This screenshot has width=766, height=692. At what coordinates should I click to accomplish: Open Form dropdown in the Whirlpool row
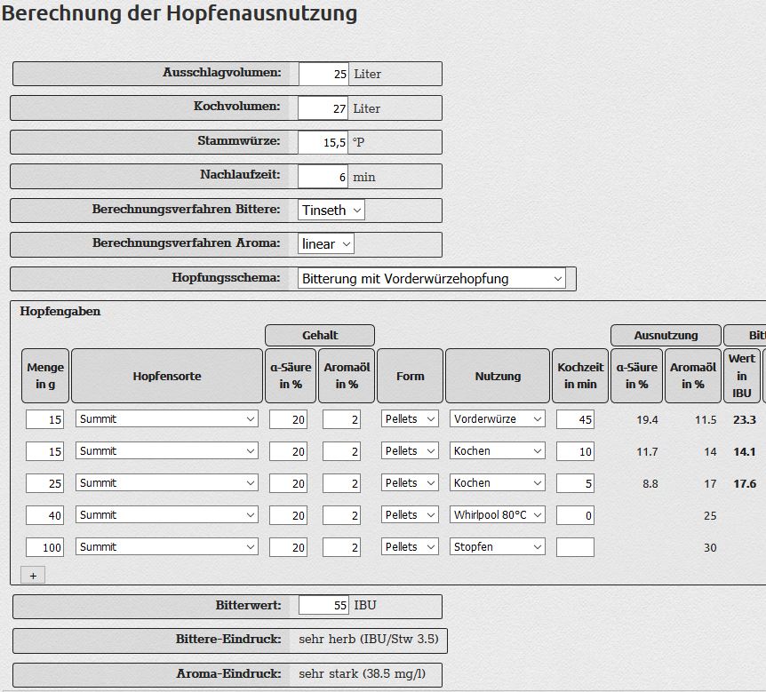(410, 514)
